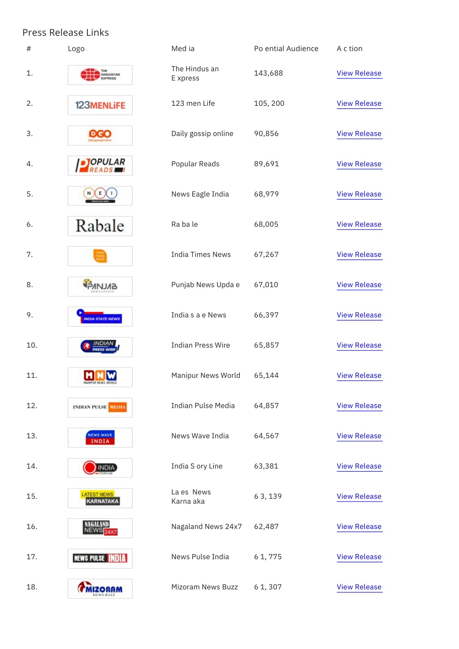Select the Rabale logo thumbnail

click(100, 226)
